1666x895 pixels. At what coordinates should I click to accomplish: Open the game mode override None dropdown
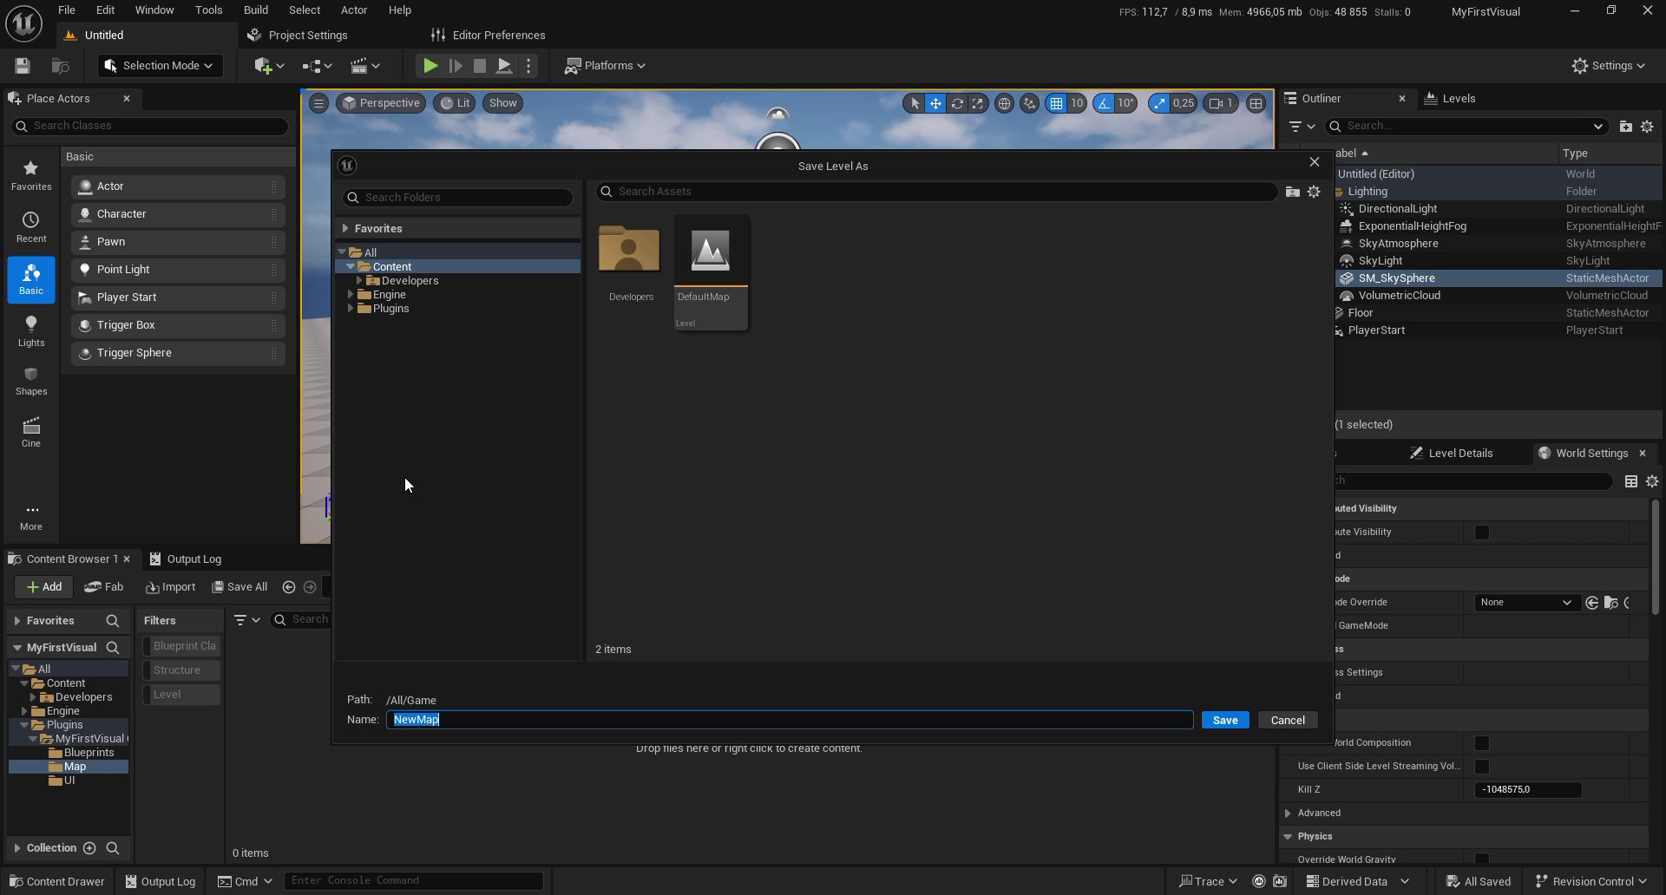(1526, 603)
